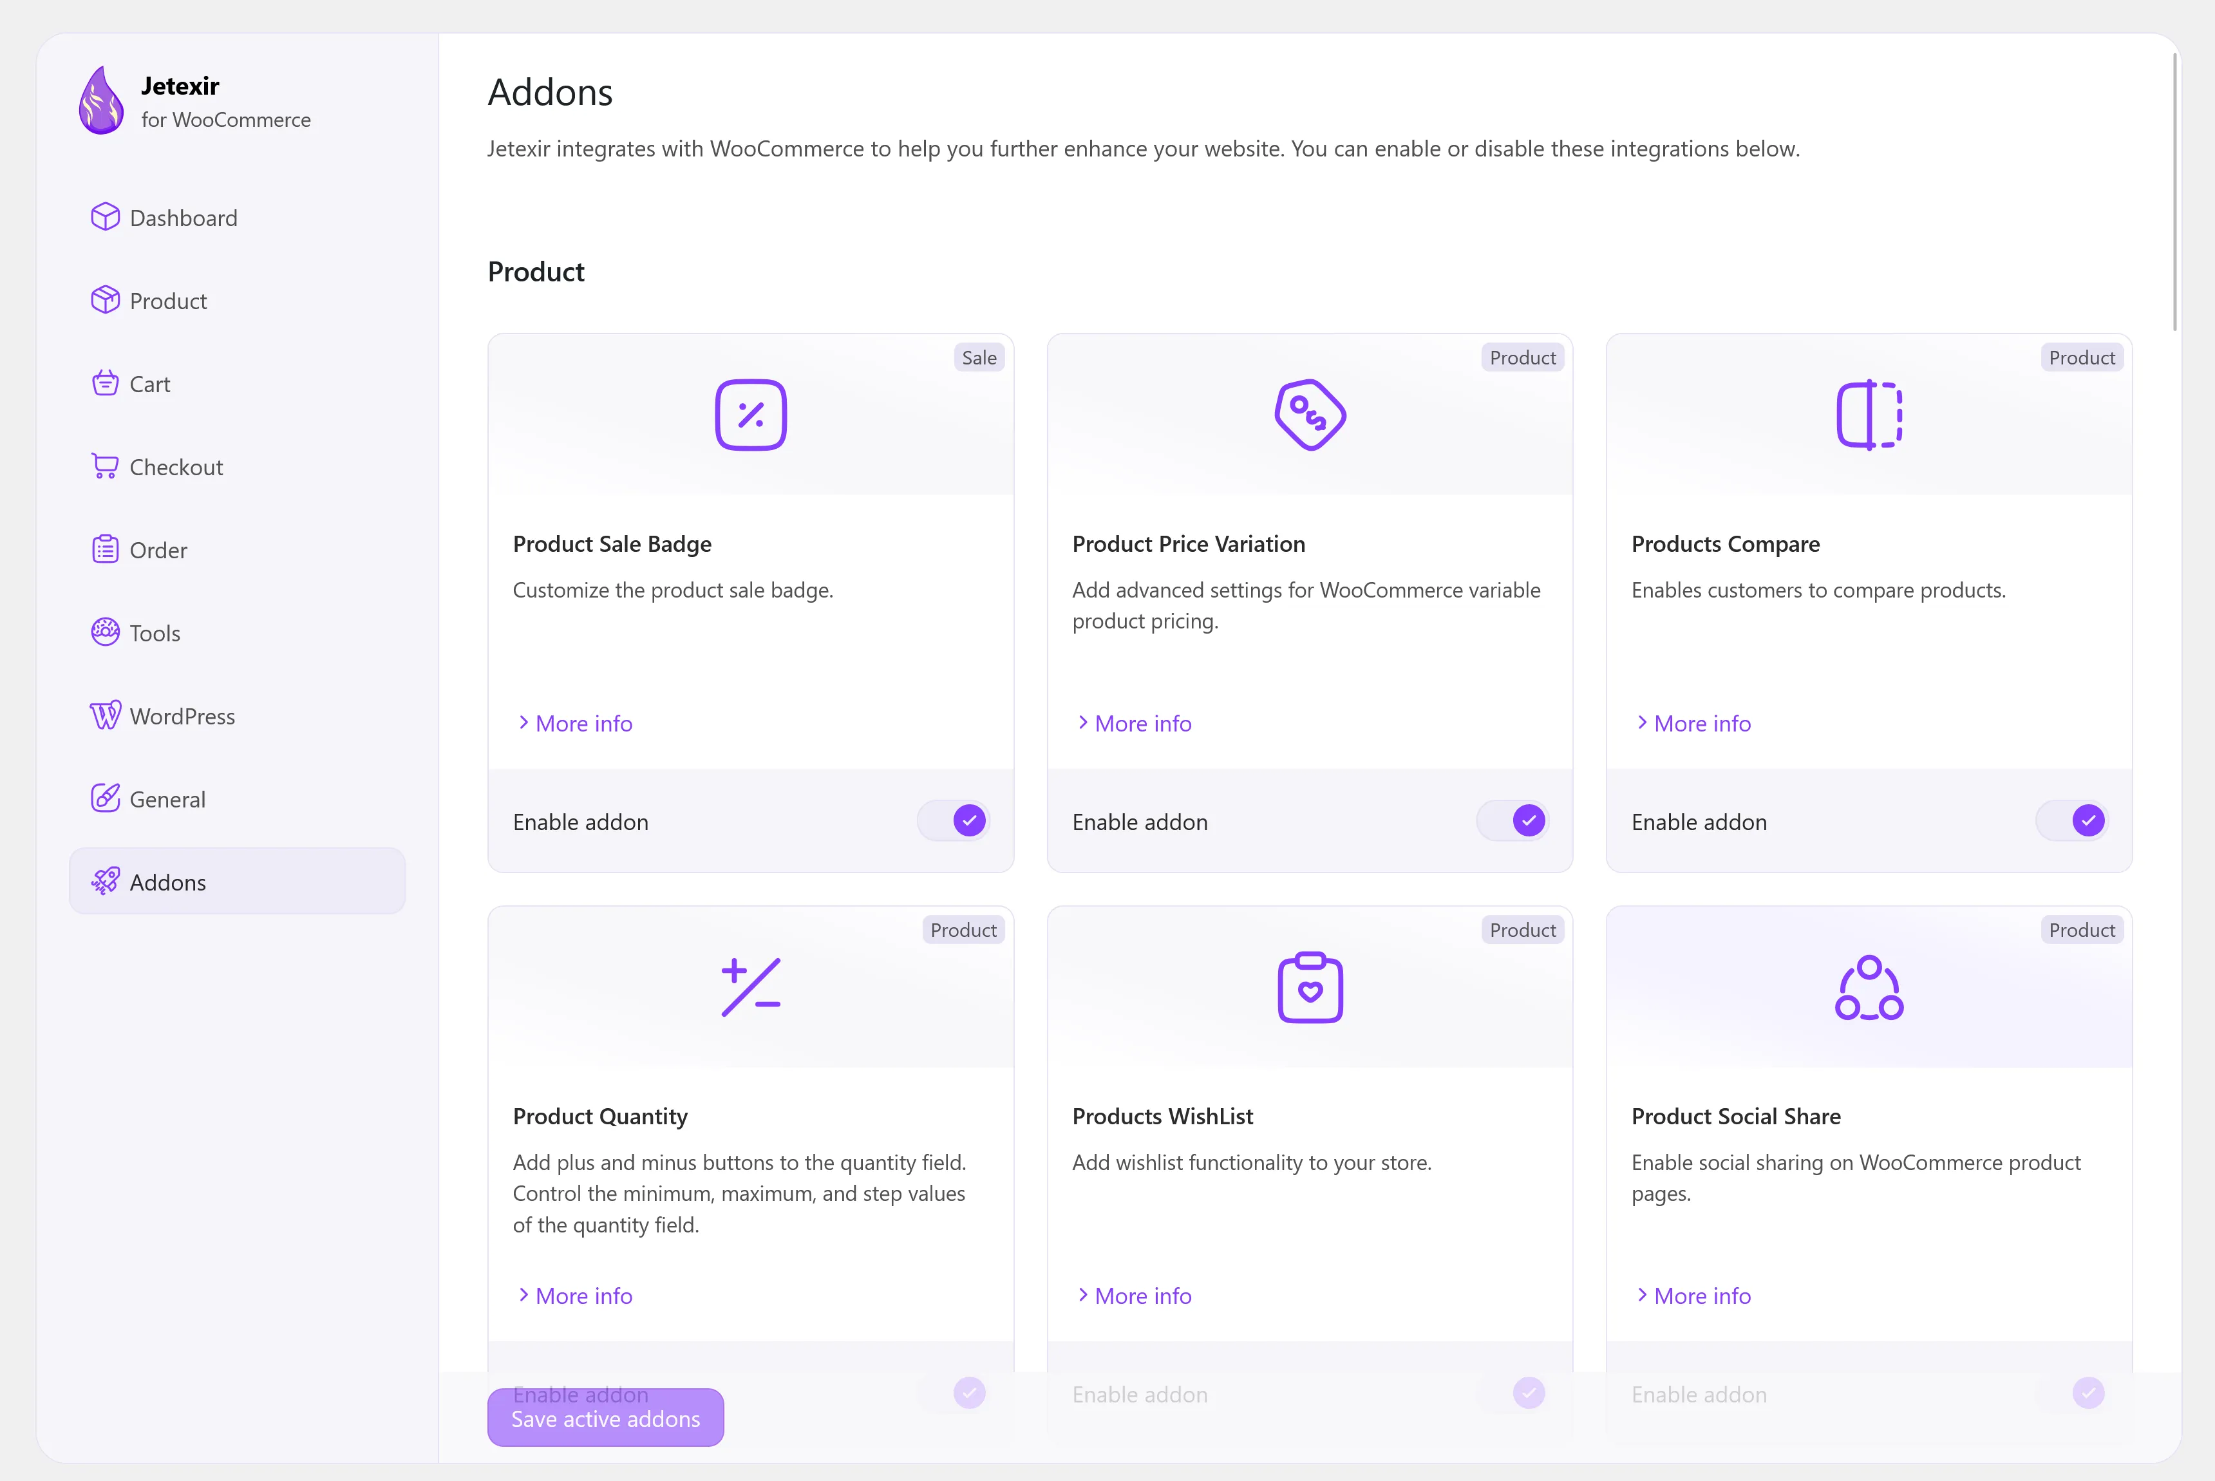Viewport: 2215px width, 1481px height.
Task: Click the Products Compare card title
Action: click(x=1725, y=544)
